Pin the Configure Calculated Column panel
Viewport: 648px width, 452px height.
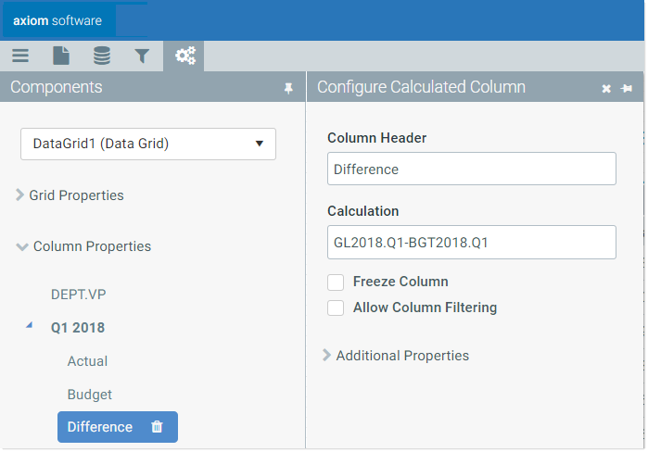[627, 88]
